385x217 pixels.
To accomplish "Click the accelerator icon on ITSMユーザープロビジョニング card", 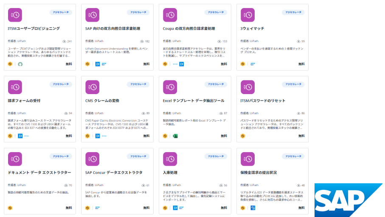I will coord(15,15).
